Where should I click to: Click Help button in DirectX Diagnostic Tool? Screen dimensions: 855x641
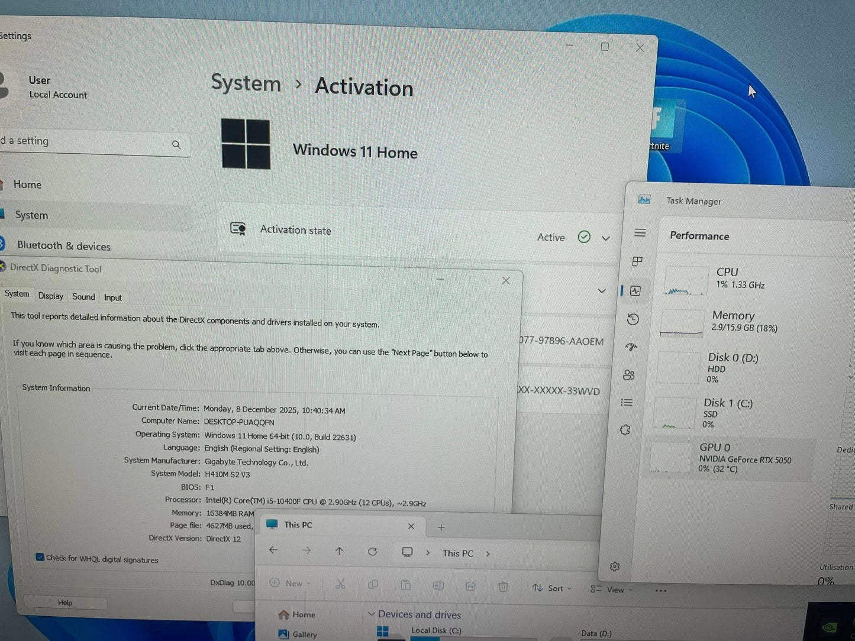point(65,603)
